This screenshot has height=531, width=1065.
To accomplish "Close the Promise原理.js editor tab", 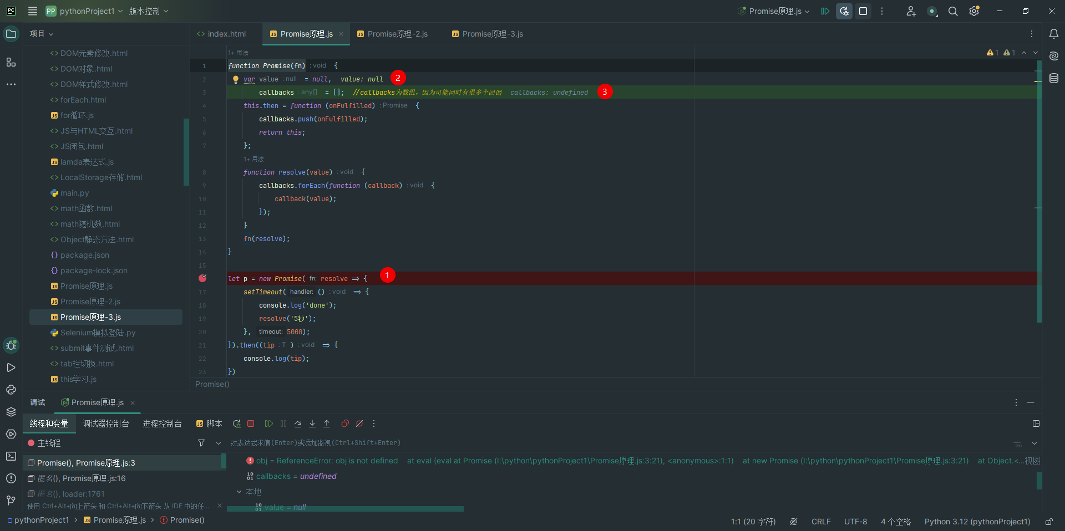I will pos(341,34).
